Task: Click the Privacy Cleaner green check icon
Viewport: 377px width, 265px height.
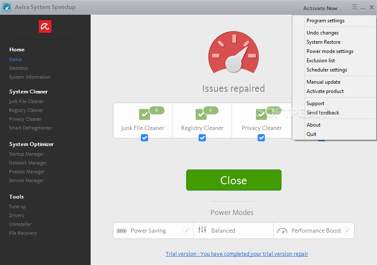Action: pyautogui.click(x=261, y=114)
